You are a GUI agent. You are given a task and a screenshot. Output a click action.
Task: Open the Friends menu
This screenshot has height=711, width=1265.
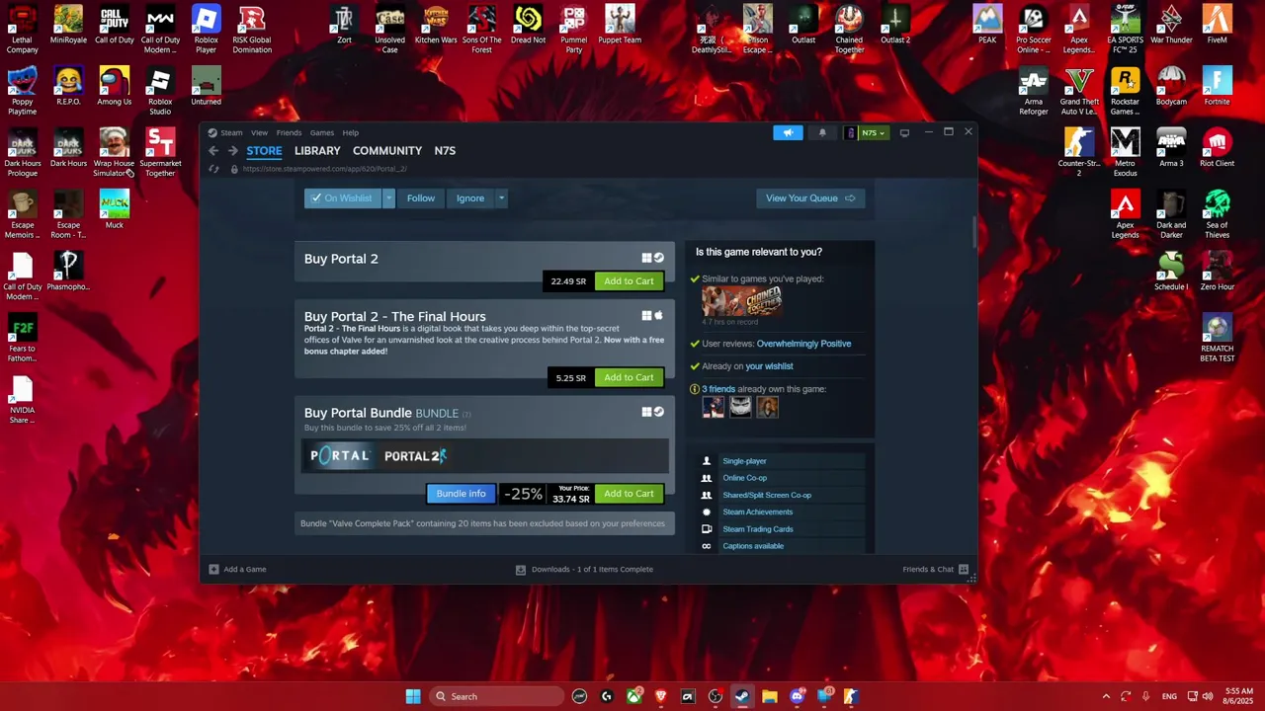[289, 132]
